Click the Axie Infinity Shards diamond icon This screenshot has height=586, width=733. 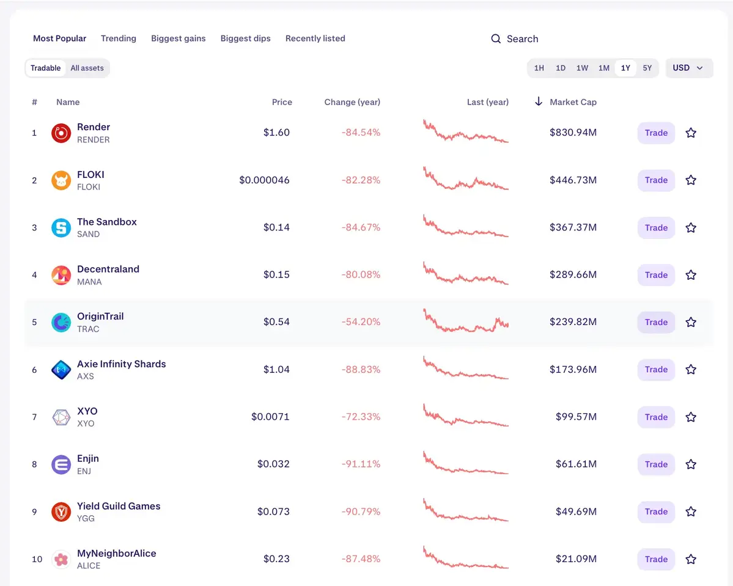(60, 369)
